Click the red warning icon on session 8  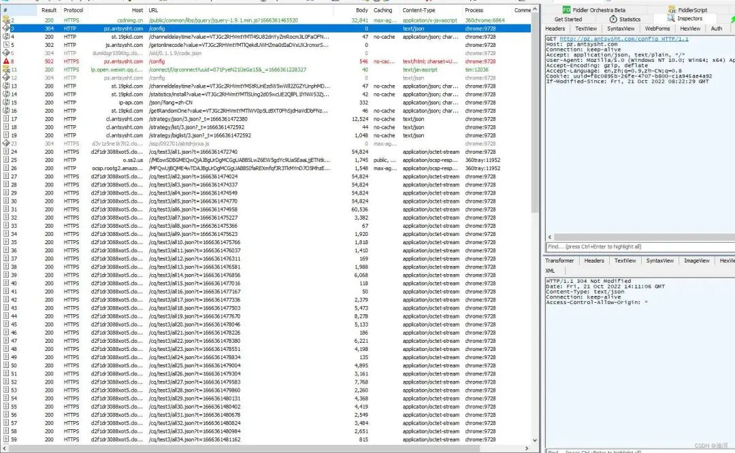6,61
